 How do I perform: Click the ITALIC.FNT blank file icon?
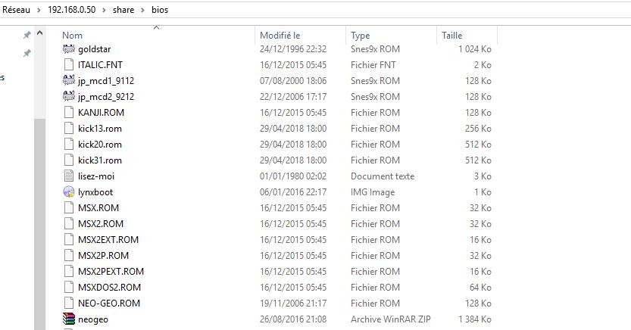[69, 65]
